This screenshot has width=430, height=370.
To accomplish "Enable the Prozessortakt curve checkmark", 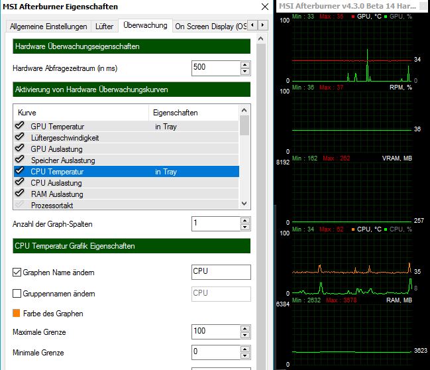I will tap(19, 204).
